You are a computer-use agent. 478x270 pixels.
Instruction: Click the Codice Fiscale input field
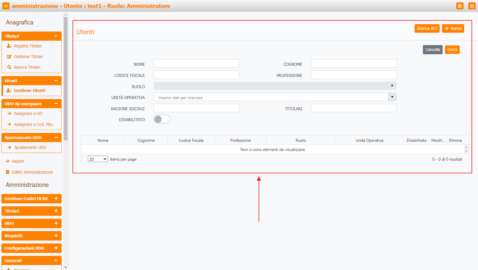[x=196, y=75]
